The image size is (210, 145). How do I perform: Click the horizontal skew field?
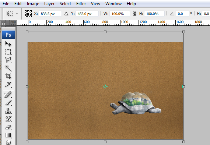206,14
